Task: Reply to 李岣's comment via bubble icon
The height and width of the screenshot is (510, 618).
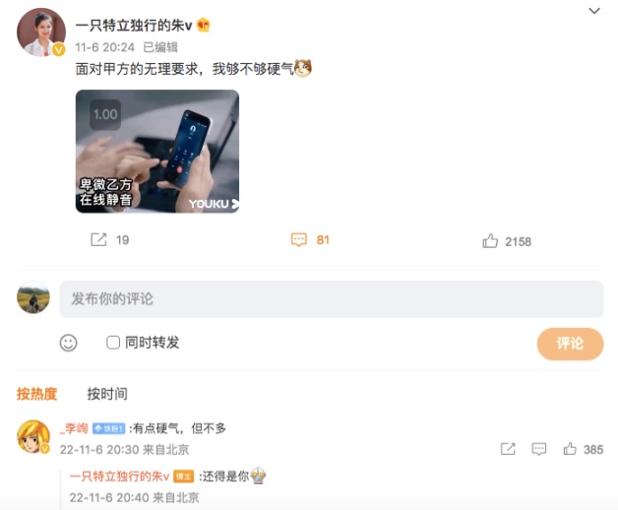Action: click(538, 449)
